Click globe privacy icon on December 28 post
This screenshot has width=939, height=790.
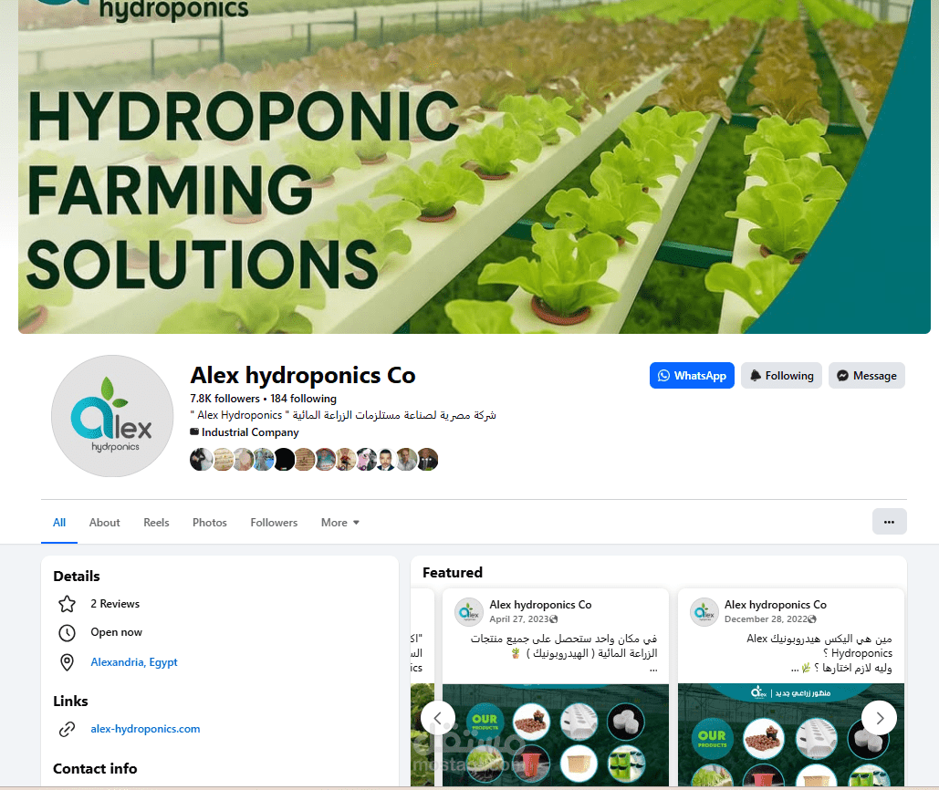pyautogui.click(x=813, y=619)
